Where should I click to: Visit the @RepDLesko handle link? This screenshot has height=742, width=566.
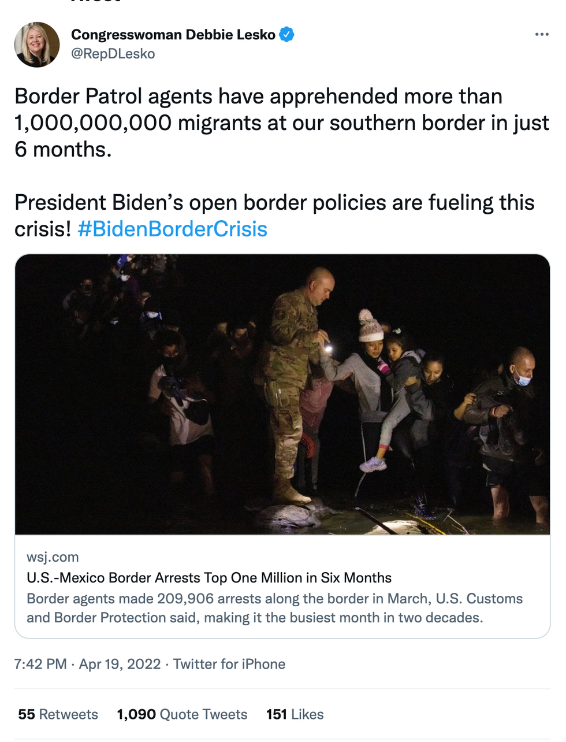(113, 54)
